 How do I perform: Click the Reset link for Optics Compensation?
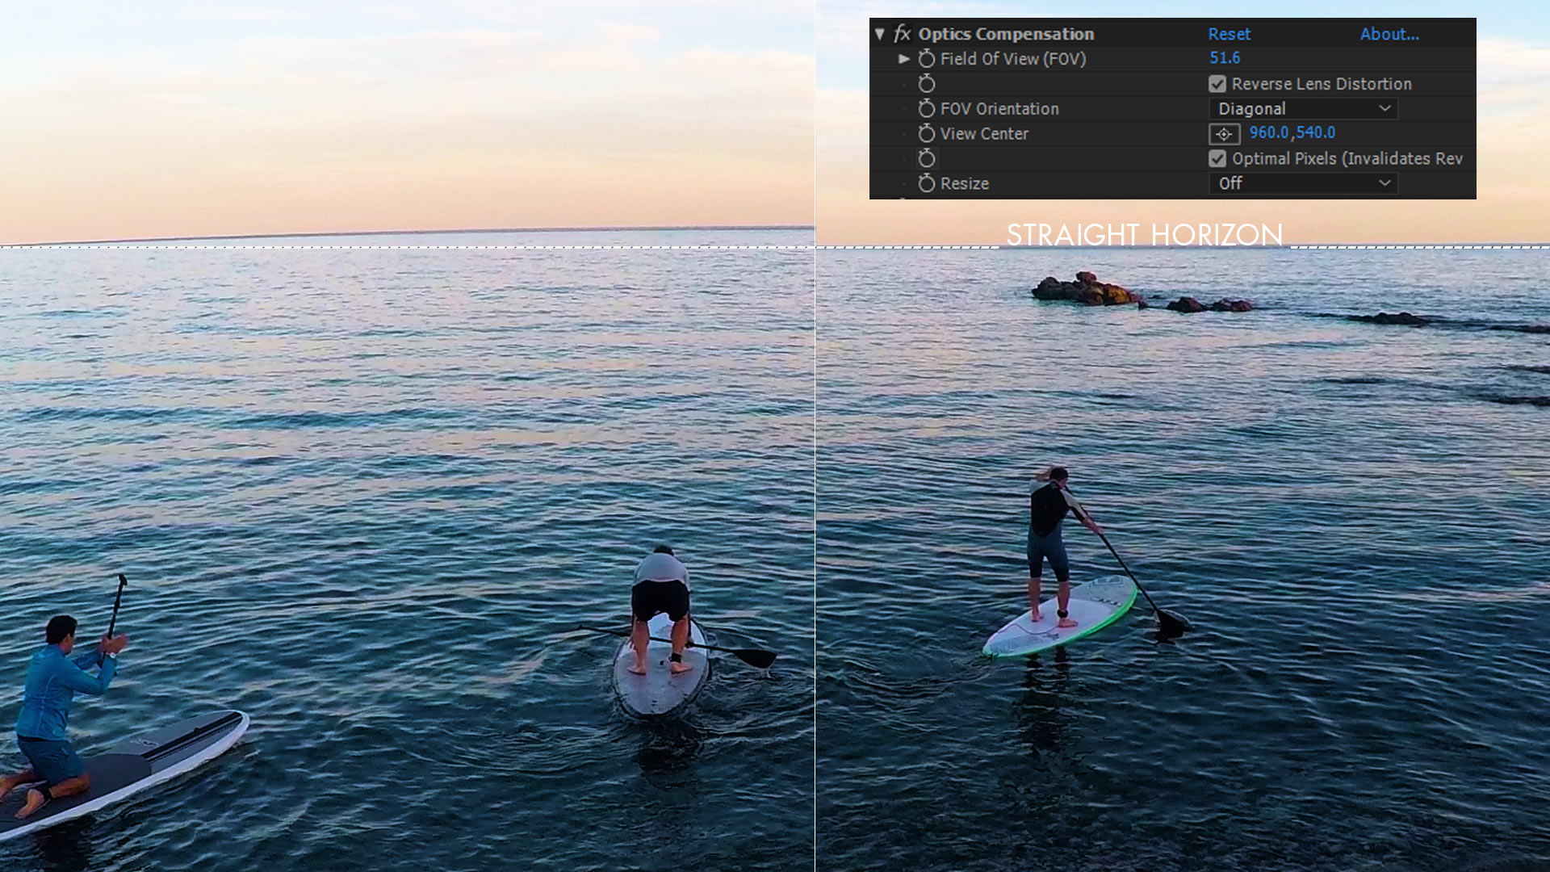(x=1229, y=34)
